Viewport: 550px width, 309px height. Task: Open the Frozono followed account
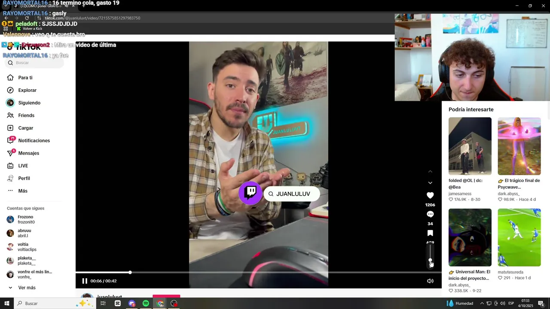click(26, 219)
